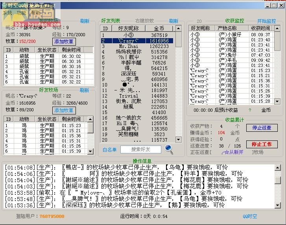Screen dimensions: 286x225
Task: Refresh friend ranch via 刷新 link
Action: pyautogui.click(x=85, y=90)
